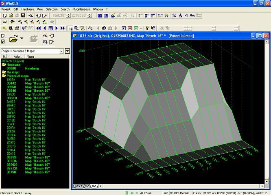
Task: Toggle LoHi byte order
Action: [x=160, y=15]
